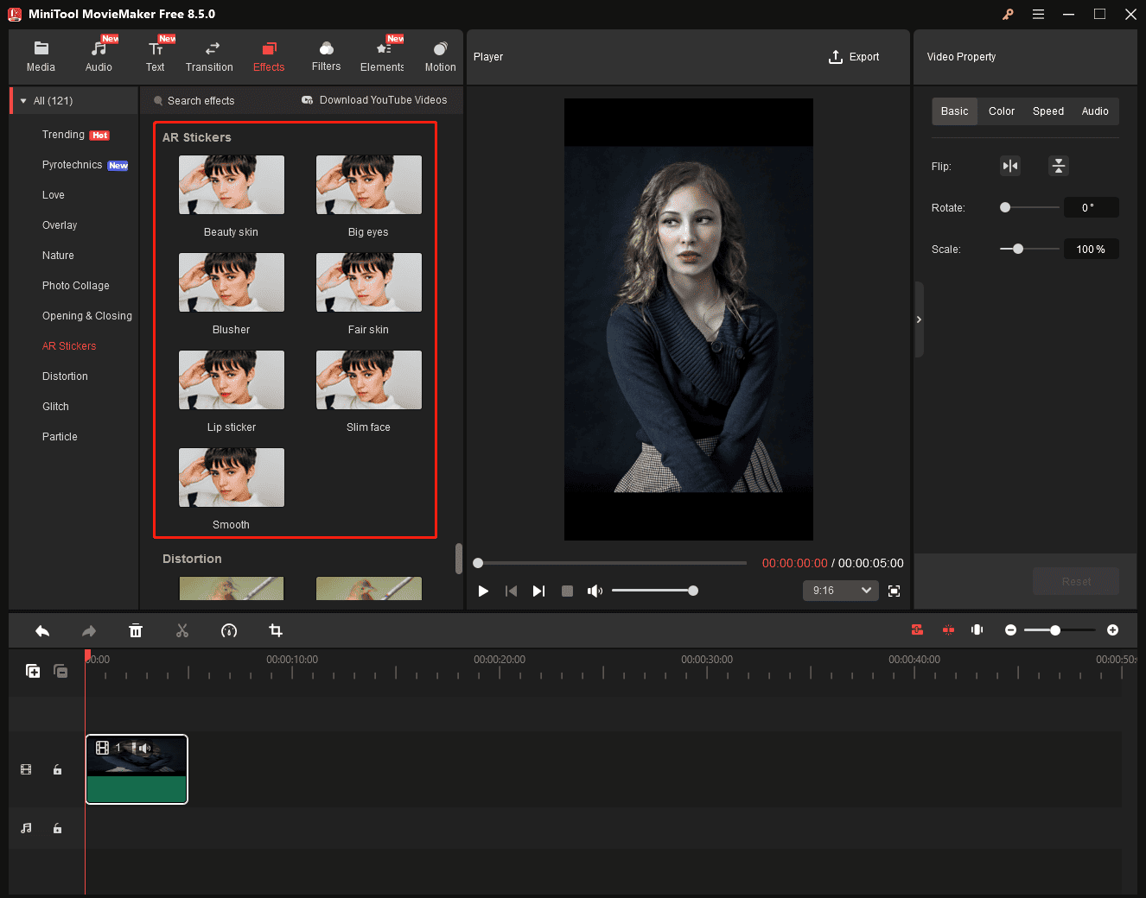Open the aspect ratio dropdown showing 9:16
Screen dimensions: 1146x898
[839, 591]
